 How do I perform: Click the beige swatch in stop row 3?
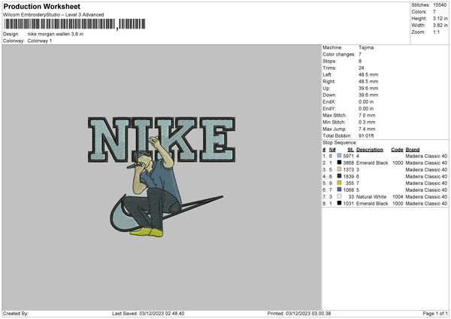[340, 169]
